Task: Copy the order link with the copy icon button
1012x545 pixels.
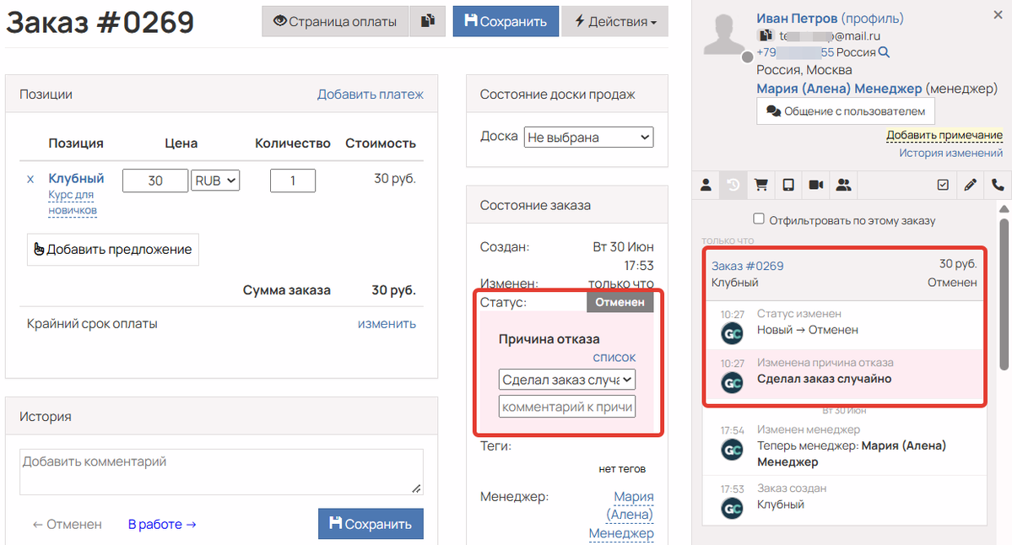Action: coord(427,21)
